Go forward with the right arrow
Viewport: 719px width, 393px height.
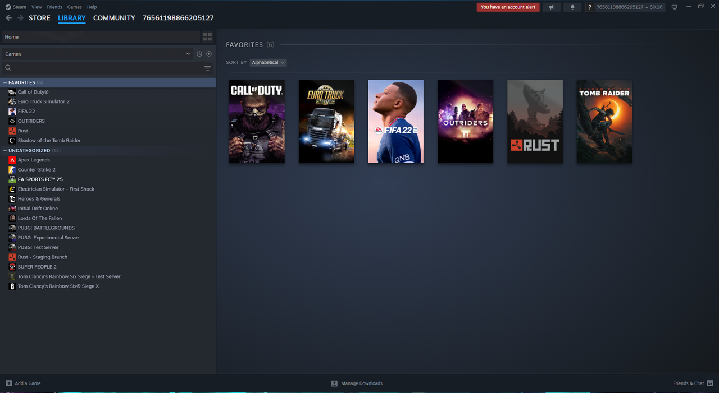tap(20, 18)
